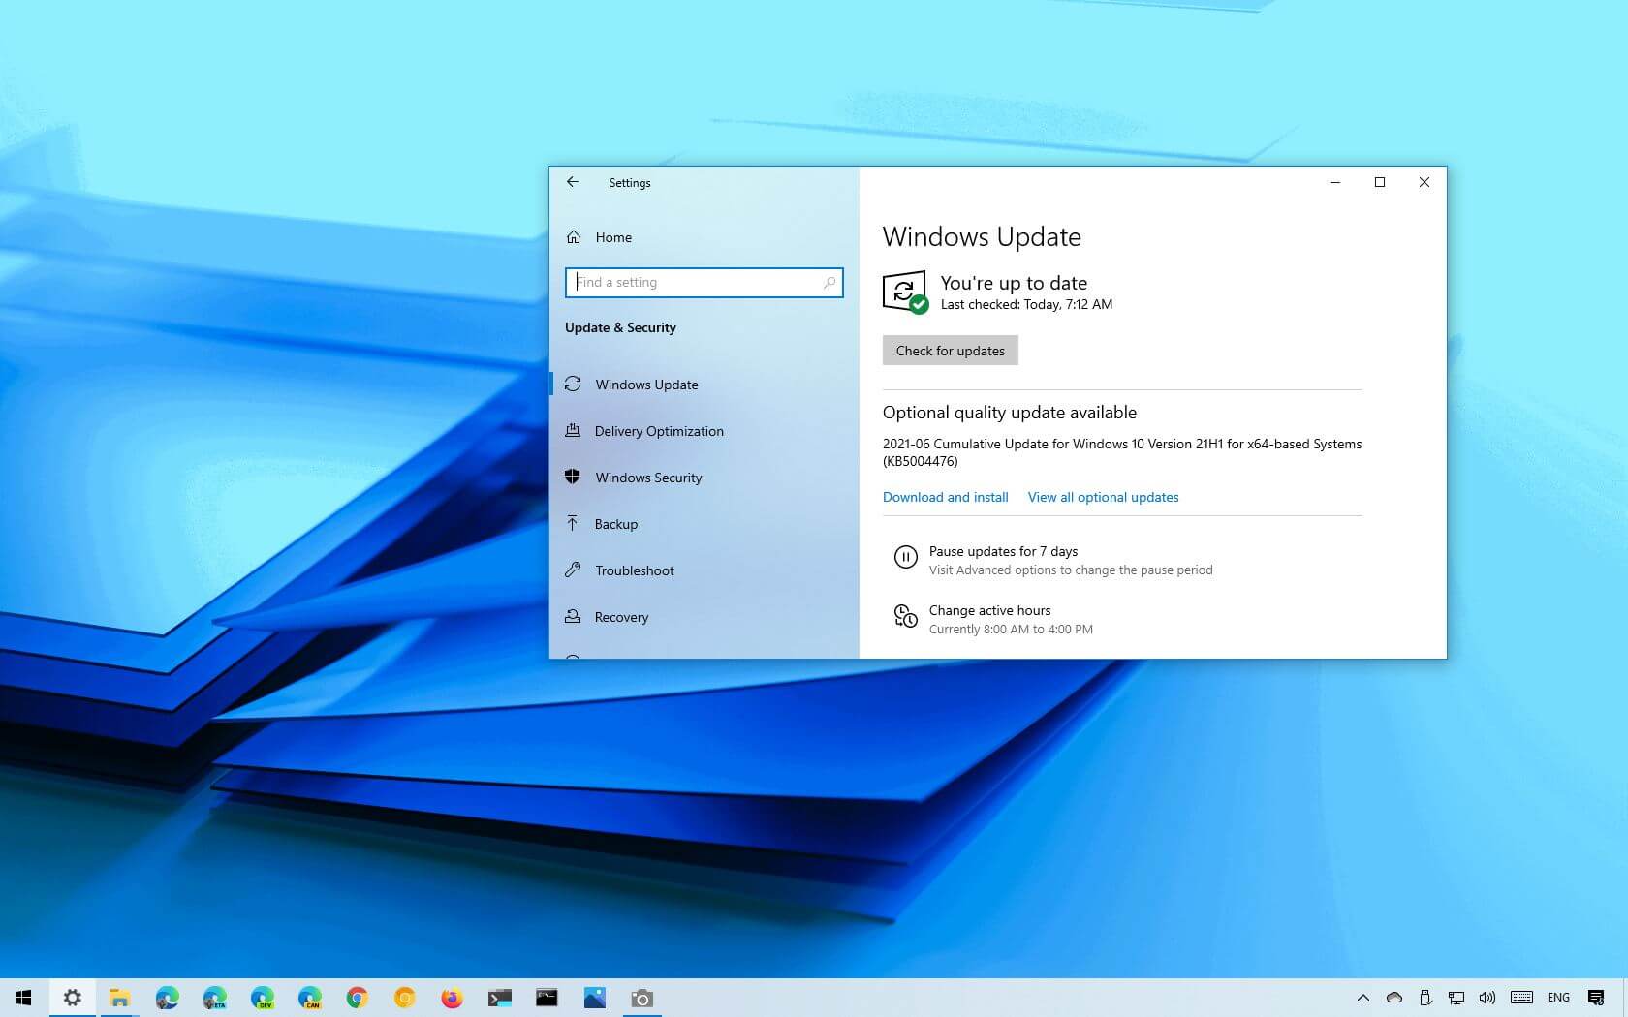
Task: Launch Firefox from the taskbar
Action: point(452,998)
